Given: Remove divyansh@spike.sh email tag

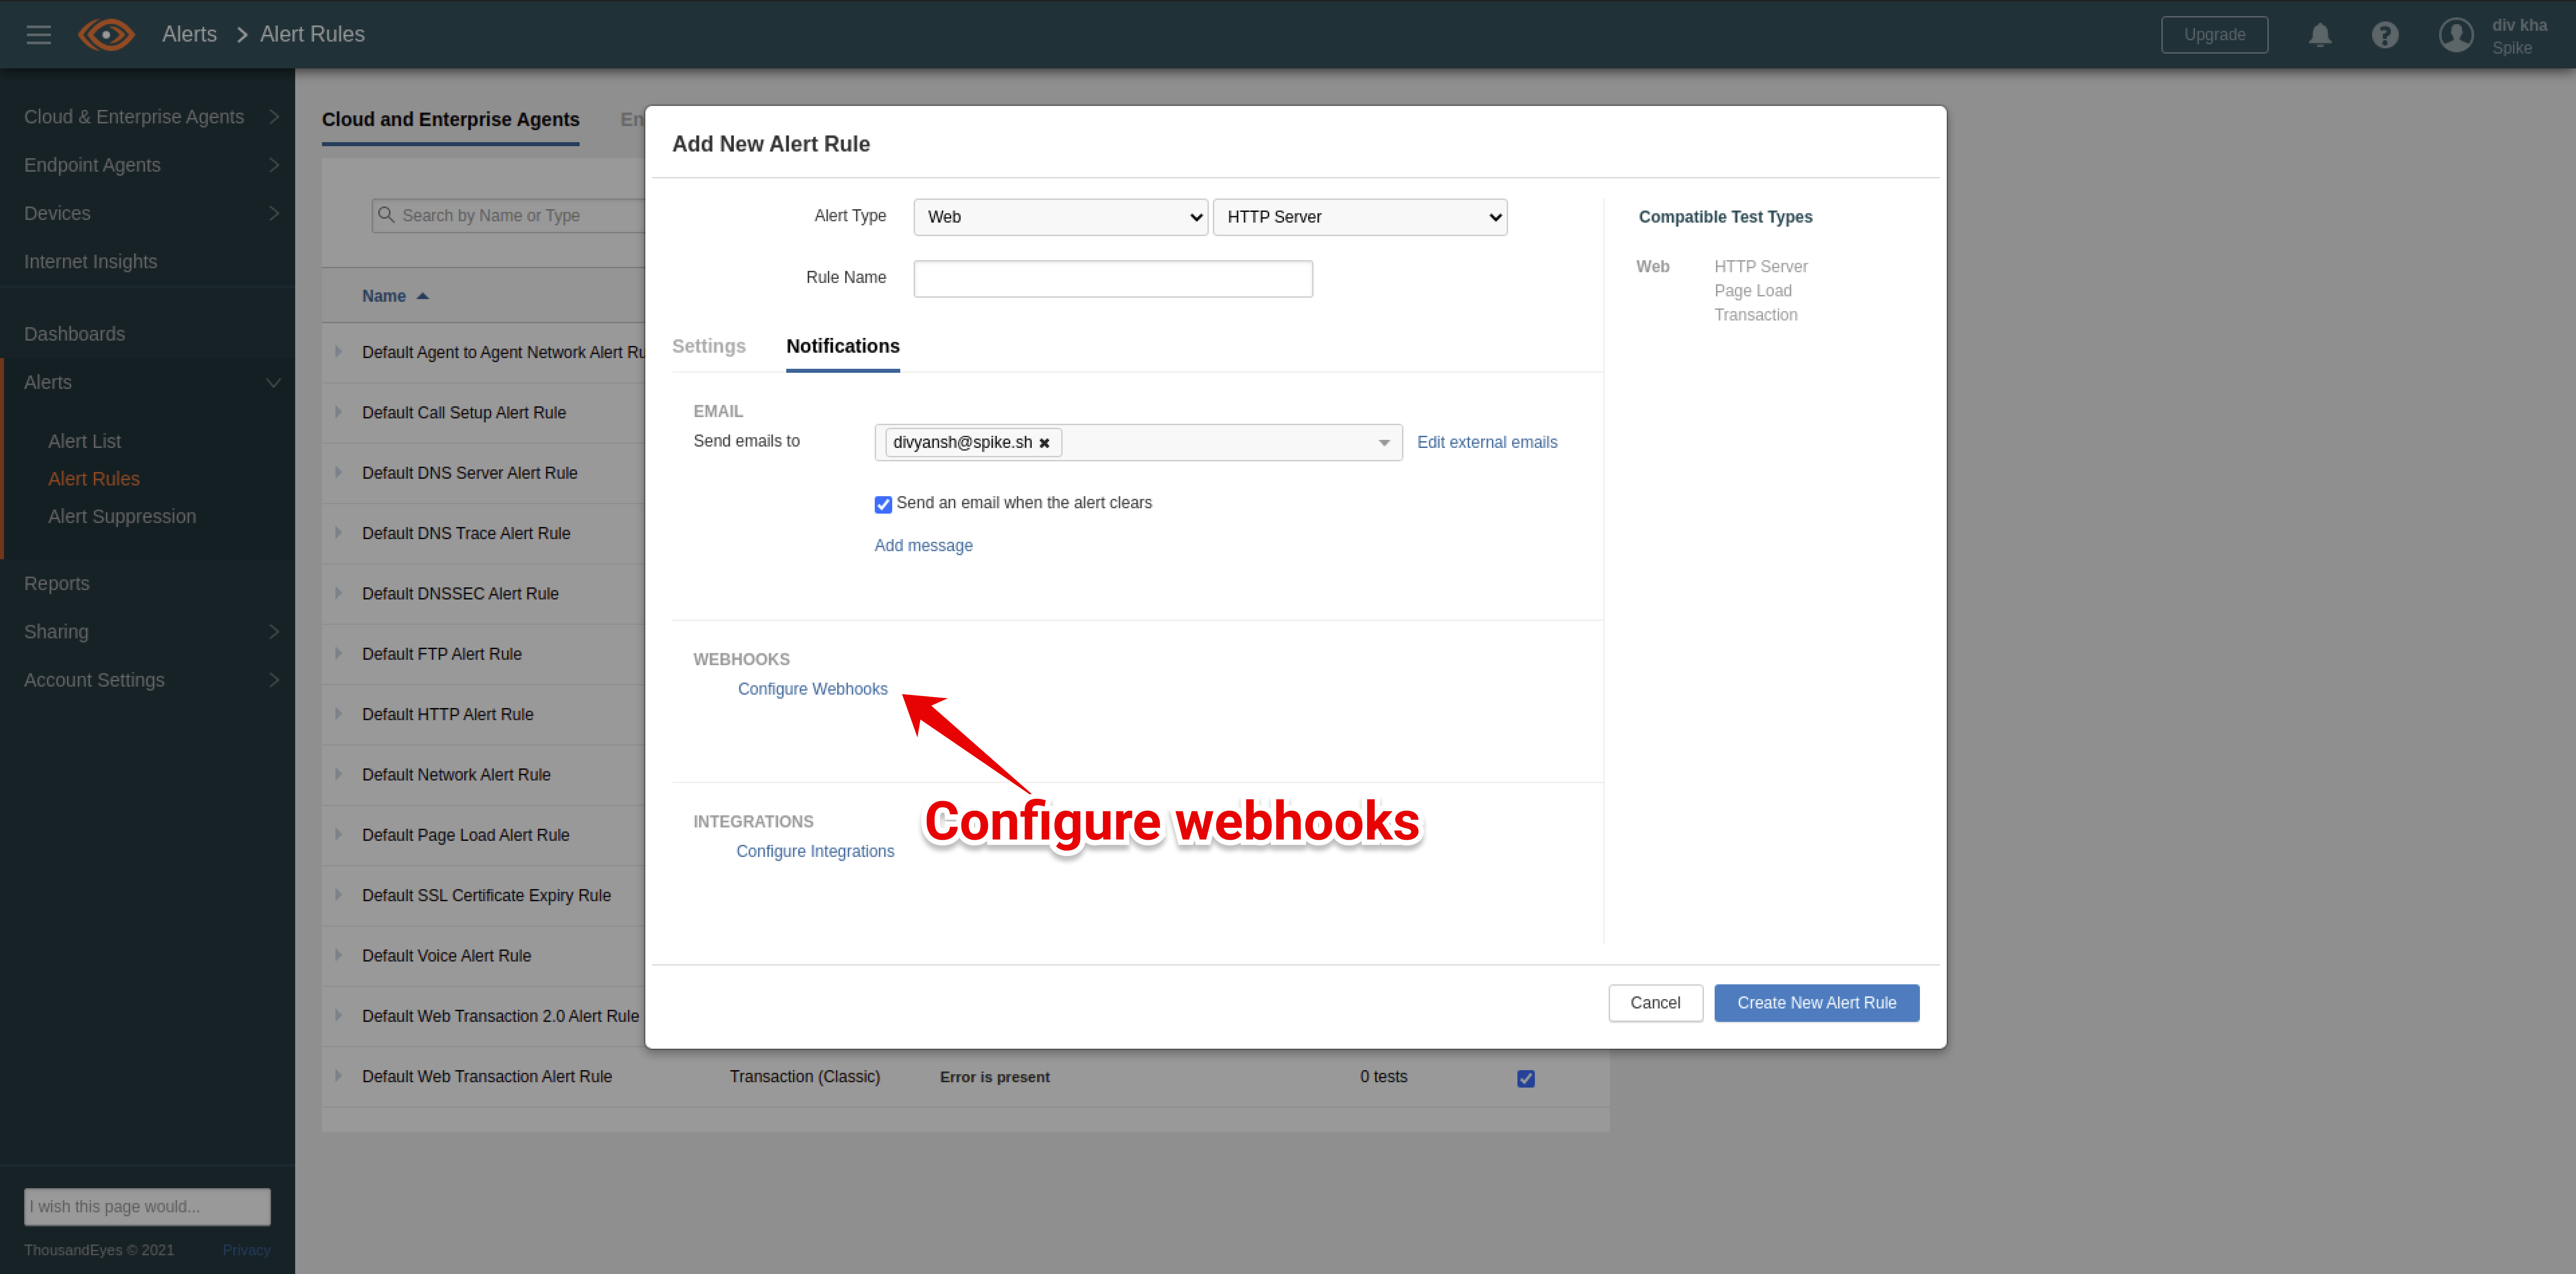Looking at the screenshot, I should point(1044,443).
